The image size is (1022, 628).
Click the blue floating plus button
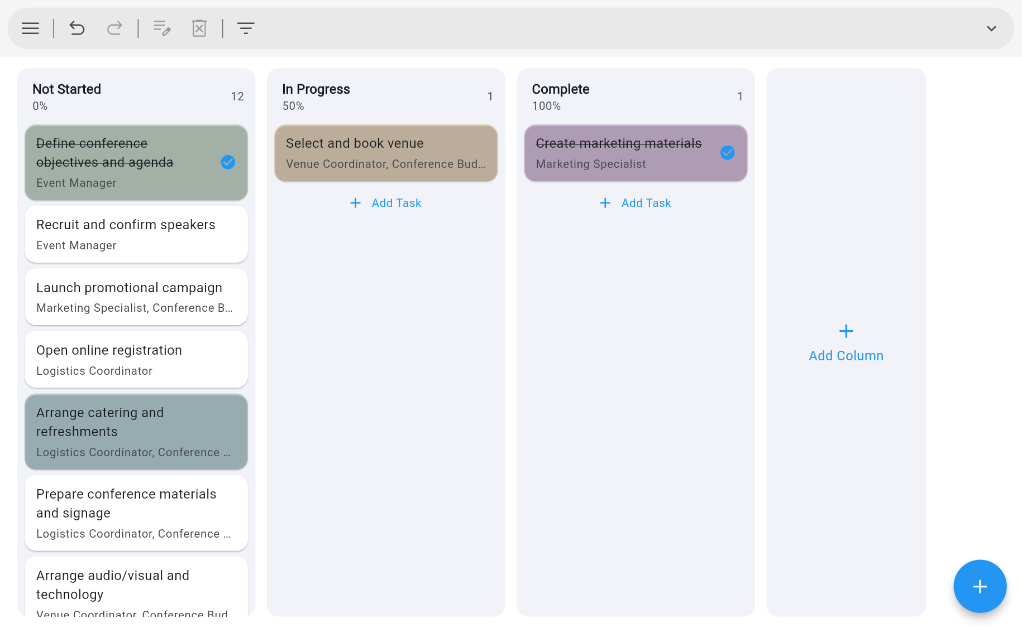[980, 586]
